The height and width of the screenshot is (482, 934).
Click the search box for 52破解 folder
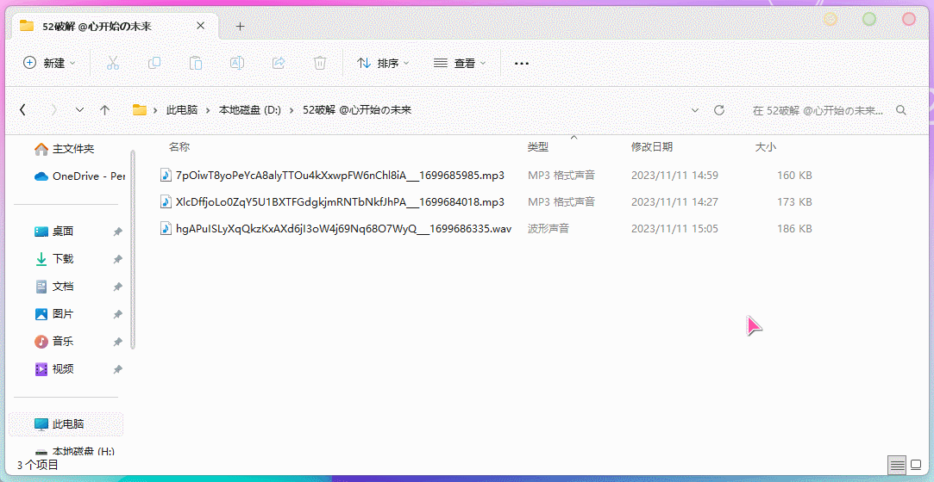[819, 110]
